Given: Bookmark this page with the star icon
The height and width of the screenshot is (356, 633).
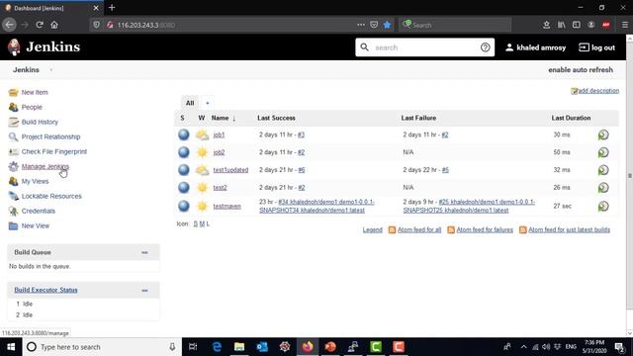Looking at the screenshot, I should pyautogui.click(x=387, y=25).
